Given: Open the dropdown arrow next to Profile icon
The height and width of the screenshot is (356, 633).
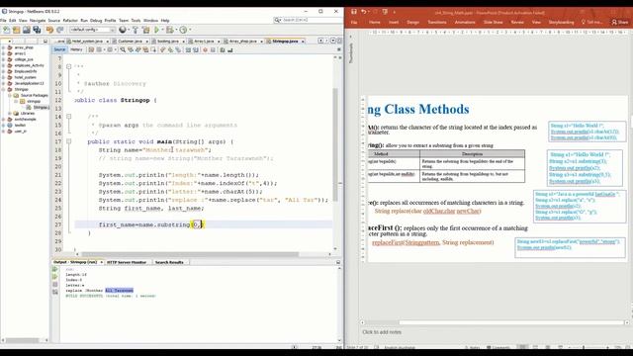Looking at the screenshot, I should click(190, 30).
